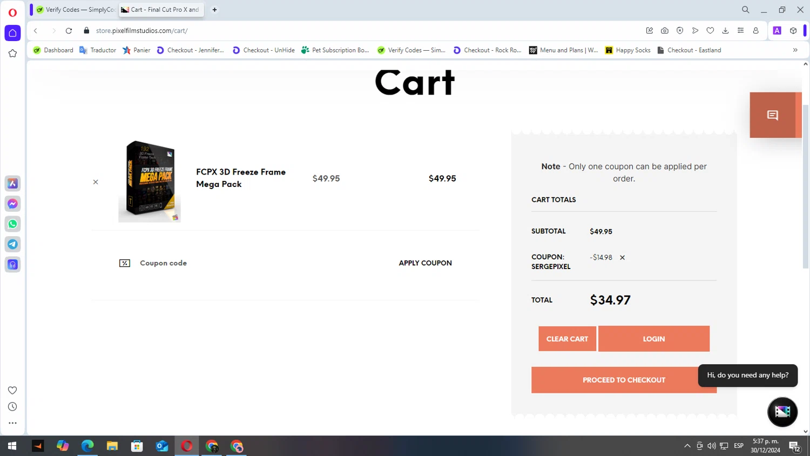This screenshot has width=810, height=456.
Task: Open the sidebar three-dots more options
Action: 12,423
